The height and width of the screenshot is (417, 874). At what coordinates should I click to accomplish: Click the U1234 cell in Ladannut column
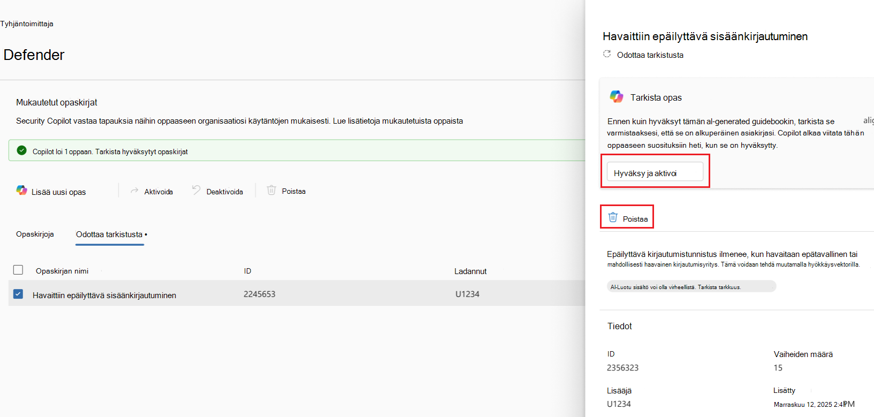coord(467,294)
